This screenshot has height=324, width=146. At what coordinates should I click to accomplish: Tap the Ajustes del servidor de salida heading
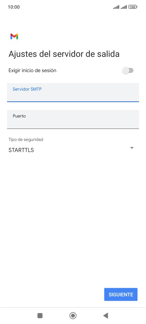point(64,54)
